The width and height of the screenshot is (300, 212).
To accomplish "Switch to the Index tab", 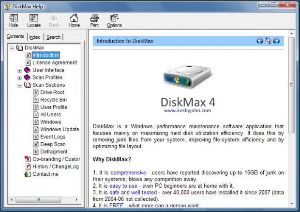I will 35,37.
